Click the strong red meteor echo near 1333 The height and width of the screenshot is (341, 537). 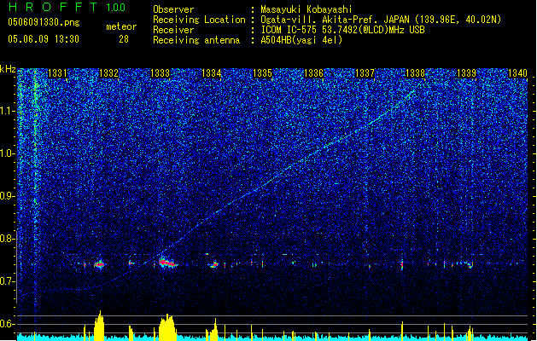coord(167,263)
